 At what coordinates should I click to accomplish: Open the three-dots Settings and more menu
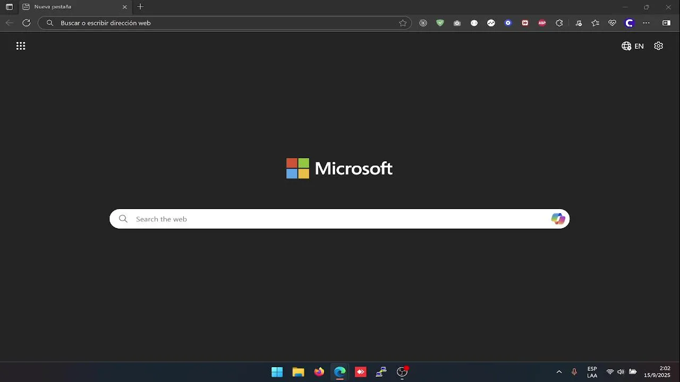pos(646,23)
